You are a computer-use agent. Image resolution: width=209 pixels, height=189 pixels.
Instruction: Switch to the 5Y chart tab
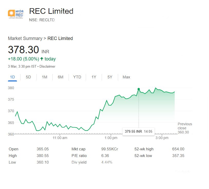pos(110,77)
